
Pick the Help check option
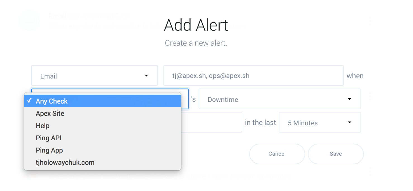coord(43,126)
